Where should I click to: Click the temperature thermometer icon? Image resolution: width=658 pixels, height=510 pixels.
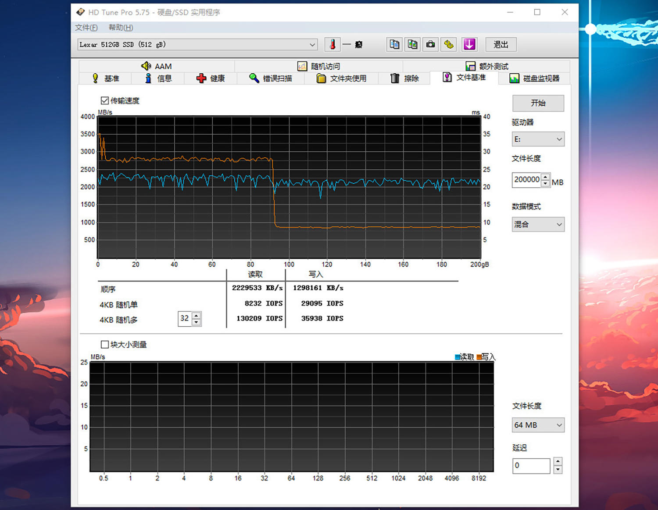pyautogui.click(x=333, y=44)
